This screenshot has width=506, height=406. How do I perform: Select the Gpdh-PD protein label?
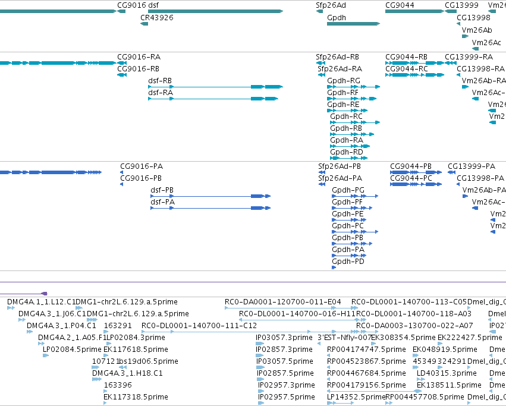pyautogui.click(x=348, y=262)
